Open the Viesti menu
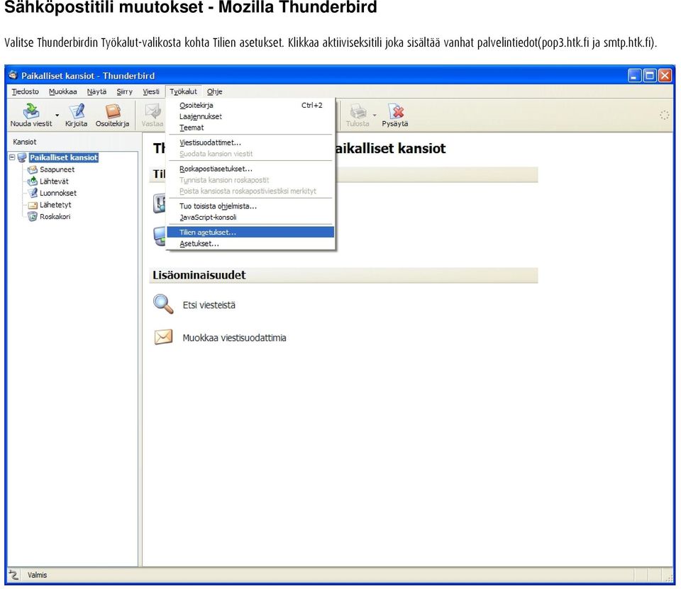The image size is (681, 589). [x=151, y=91]
